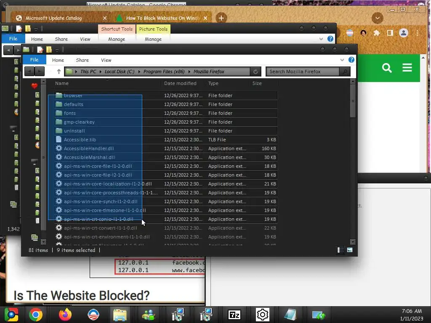Click the new tab plus button in Chrome
This screenshot has height=323, width=431.
(221, 18)
